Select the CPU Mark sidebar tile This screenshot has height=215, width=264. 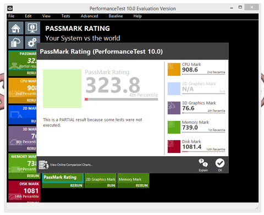pyautogui.click(x=23, y=88)
